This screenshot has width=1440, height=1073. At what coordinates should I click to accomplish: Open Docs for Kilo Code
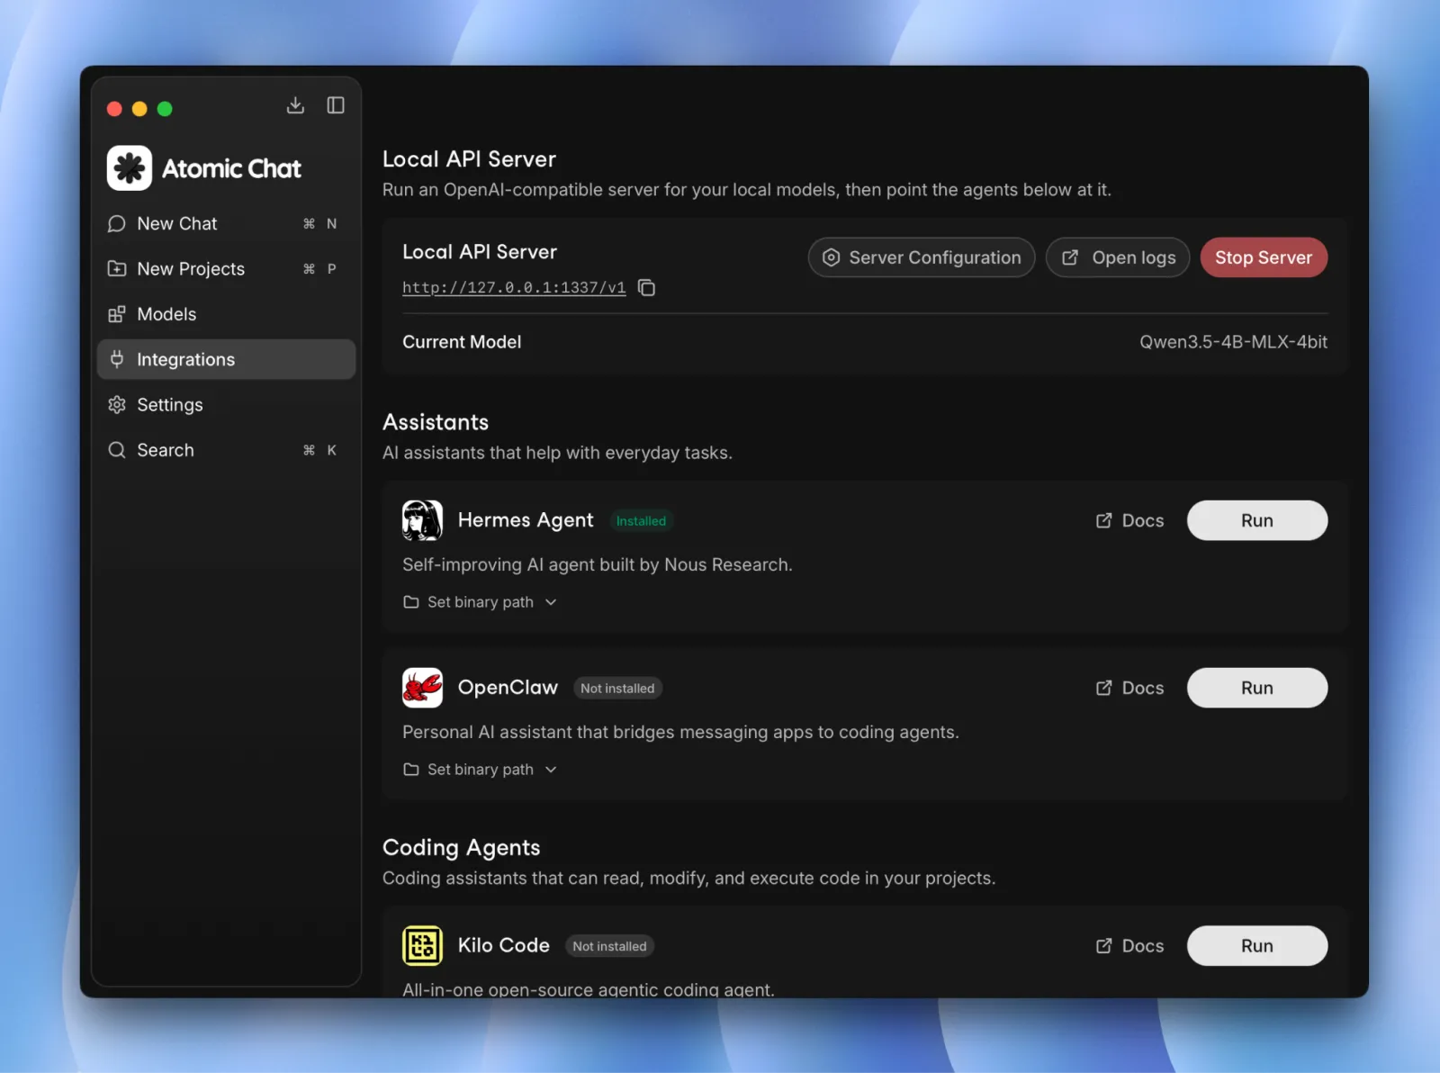click(1130, 946)
